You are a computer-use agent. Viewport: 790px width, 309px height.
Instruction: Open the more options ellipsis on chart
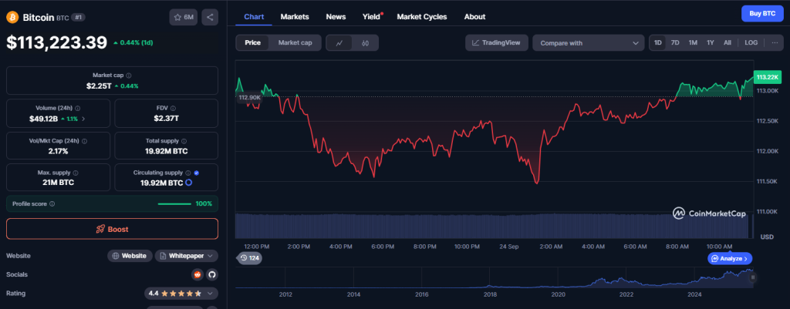[x=774, y=43]
